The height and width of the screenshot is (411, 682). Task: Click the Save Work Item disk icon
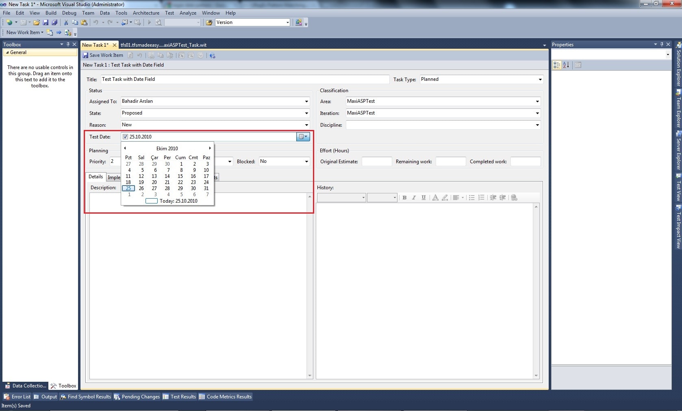pos(85,55)
